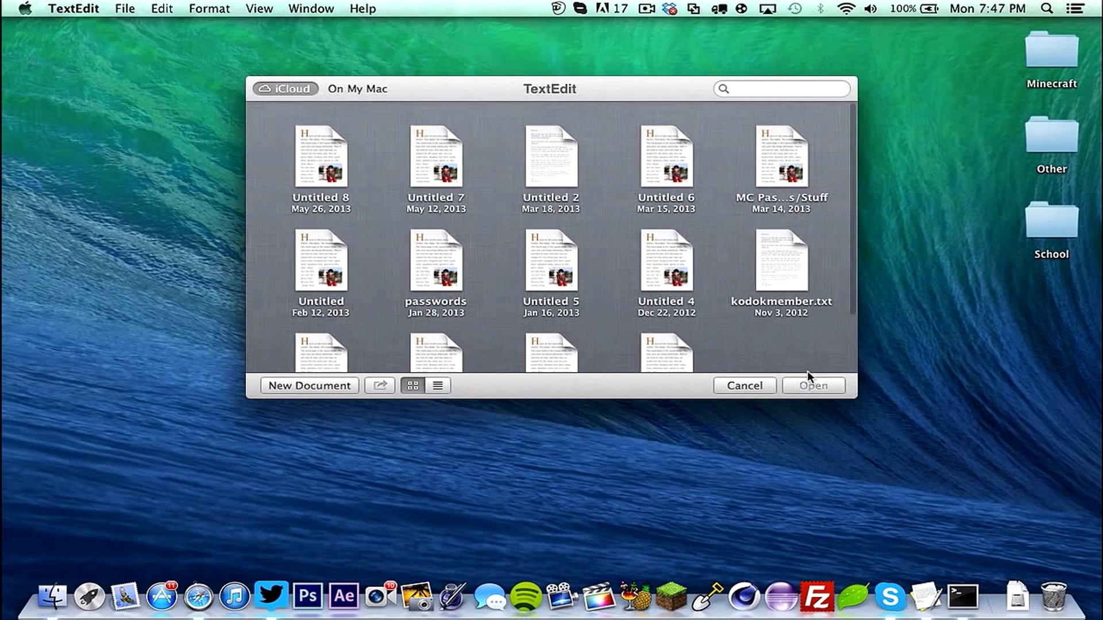This screenshot has width=1103, height=620.
Task: Switch to icon grid view
Action: [412, 386]
